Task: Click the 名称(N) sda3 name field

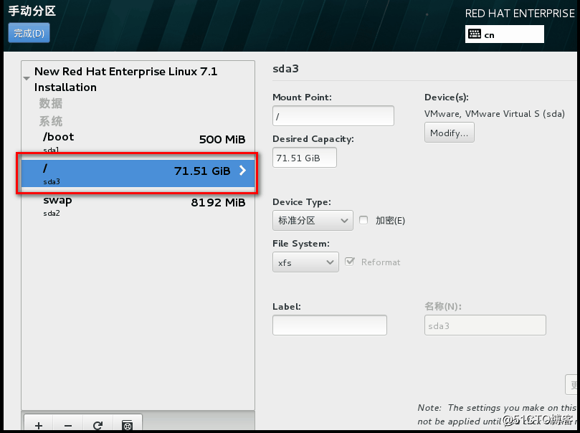Action: tap(485, 325)
